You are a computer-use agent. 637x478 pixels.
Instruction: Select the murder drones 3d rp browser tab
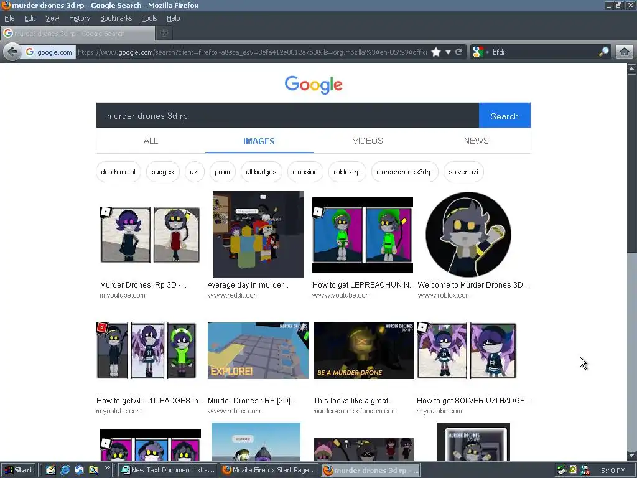pos(78,34)
